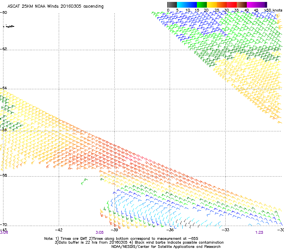The width and height of the screenshot is (284, 249).
Task: Click the brown 35-40 knots color segment
Action: point(242,5)
